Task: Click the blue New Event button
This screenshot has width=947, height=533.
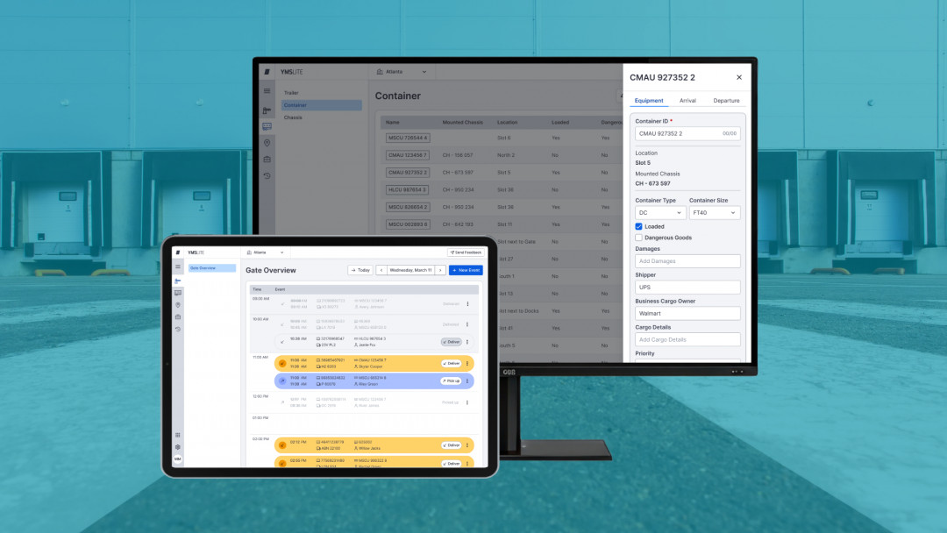Action: [x=466, y=270]
